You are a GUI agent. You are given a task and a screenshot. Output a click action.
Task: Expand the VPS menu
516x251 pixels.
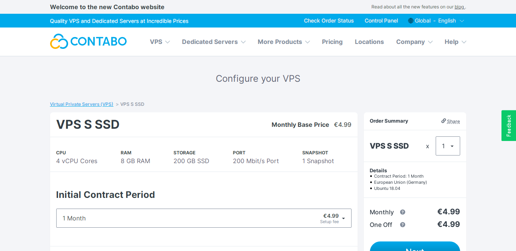[160, 42]
